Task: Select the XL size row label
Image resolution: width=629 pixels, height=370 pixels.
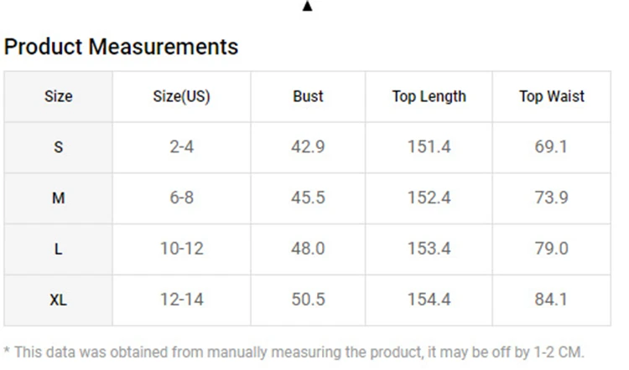Action: click(59, 300)
